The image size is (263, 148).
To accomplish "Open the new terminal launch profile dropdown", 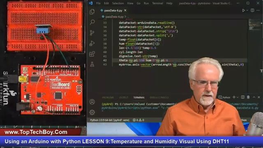I will click(238, 97).
